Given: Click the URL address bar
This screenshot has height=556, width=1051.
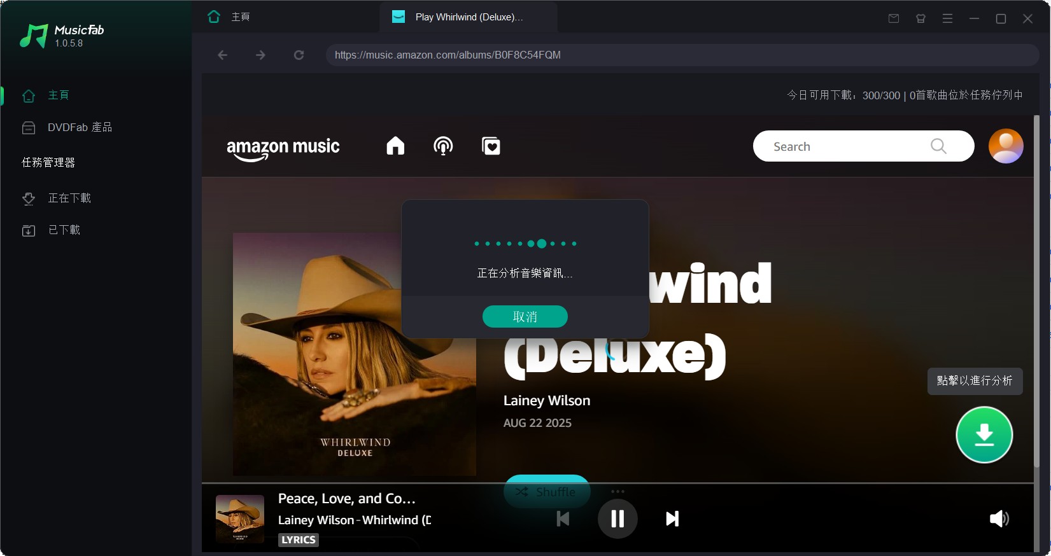Looking at the screenshot, I should tap(682, 55).
